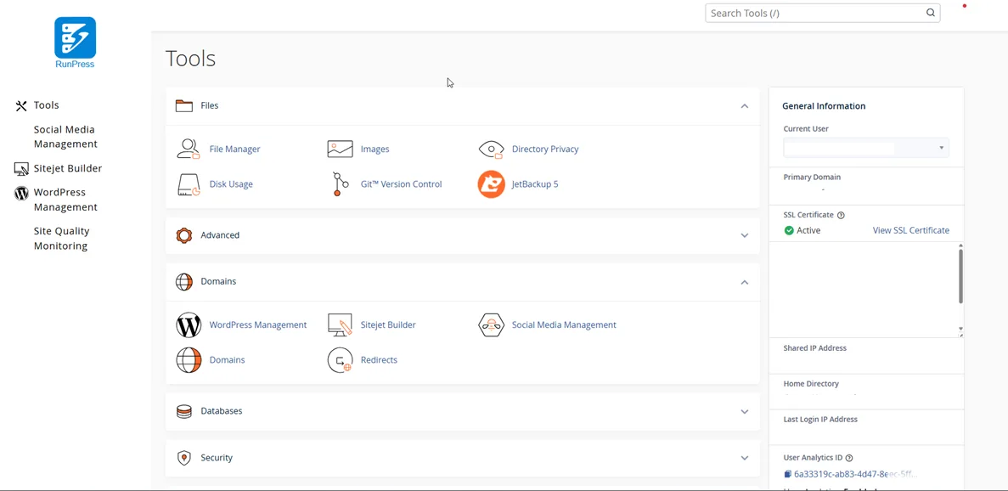Open the JetBackup 5 link
Screen dimensions: 1008x491
point(535,184)
